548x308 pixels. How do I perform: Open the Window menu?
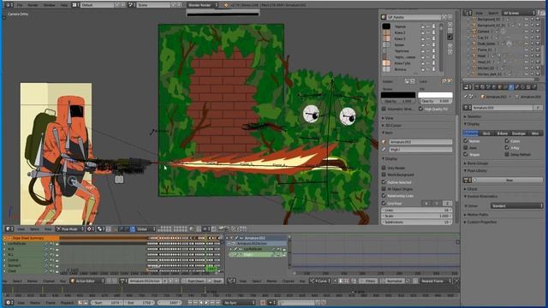50,5
